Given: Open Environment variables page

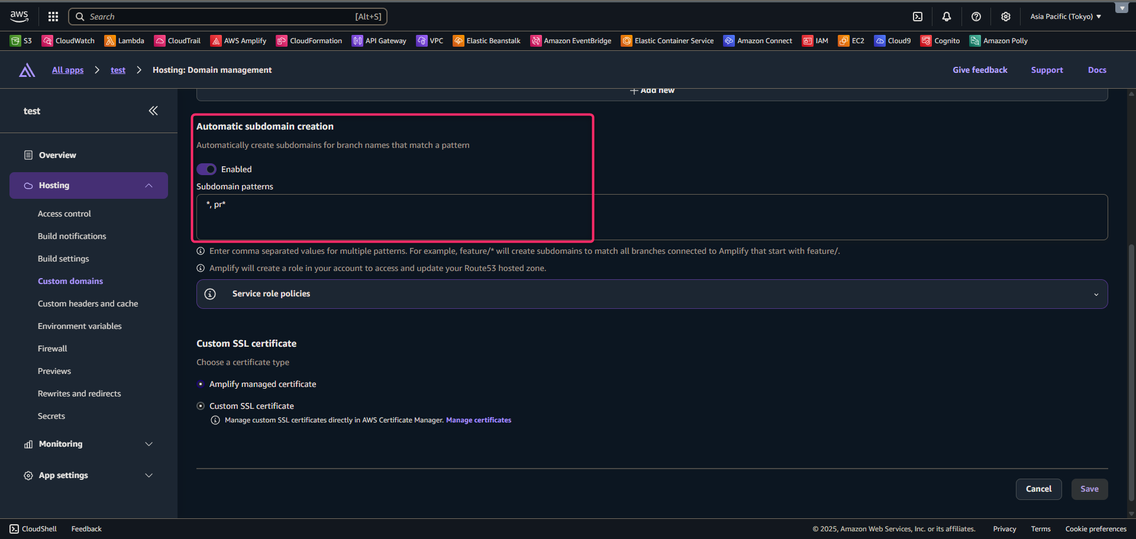Looking at the screenshot, I should click(80, 326).
